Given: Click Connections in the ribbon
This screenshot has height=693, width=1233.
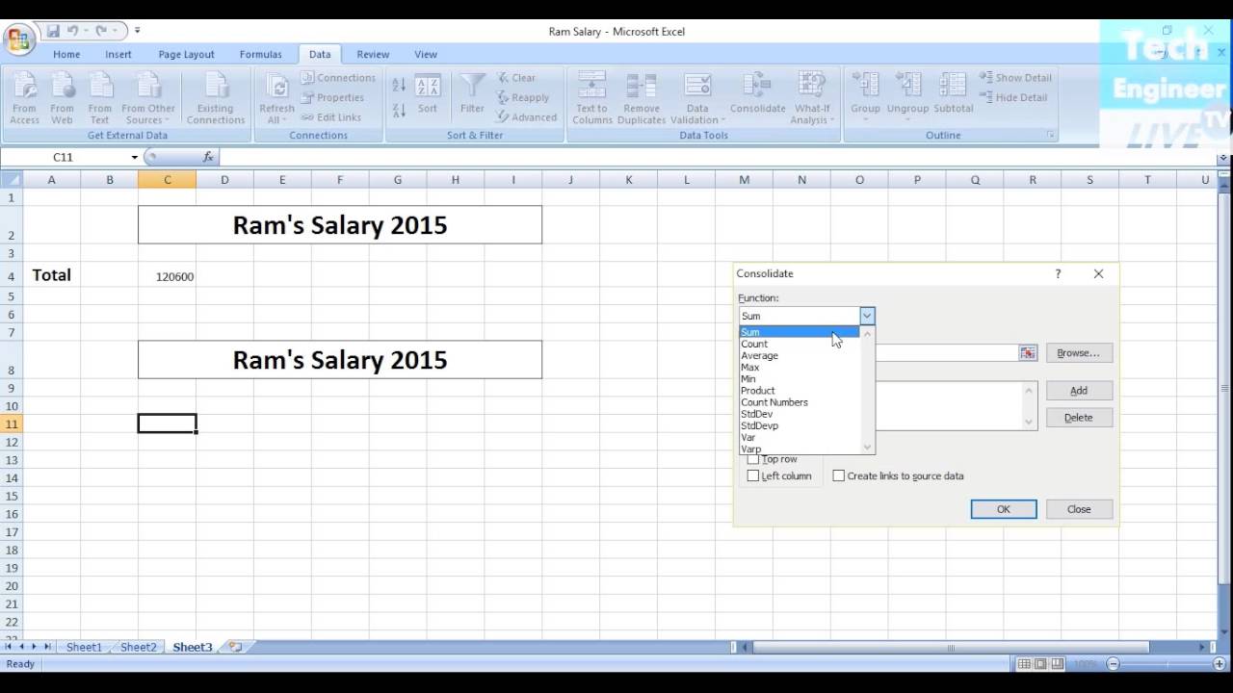Looking at the screenshot, I should pos(338,78).
